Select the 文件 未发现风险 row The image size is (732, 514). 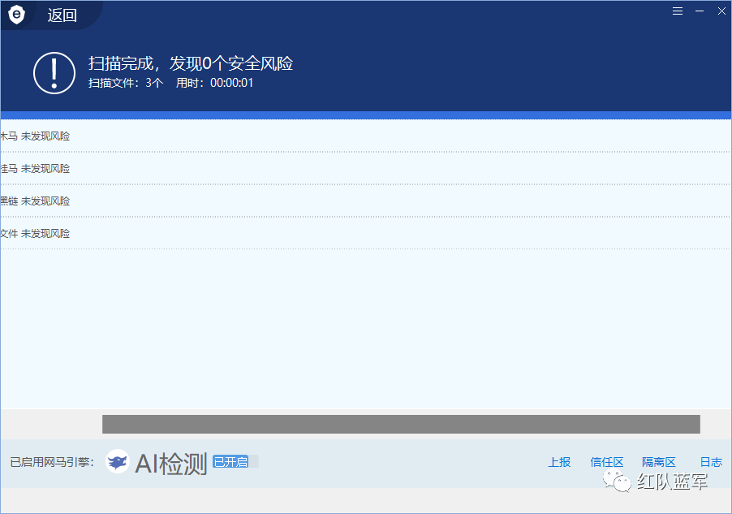(366, 233)
